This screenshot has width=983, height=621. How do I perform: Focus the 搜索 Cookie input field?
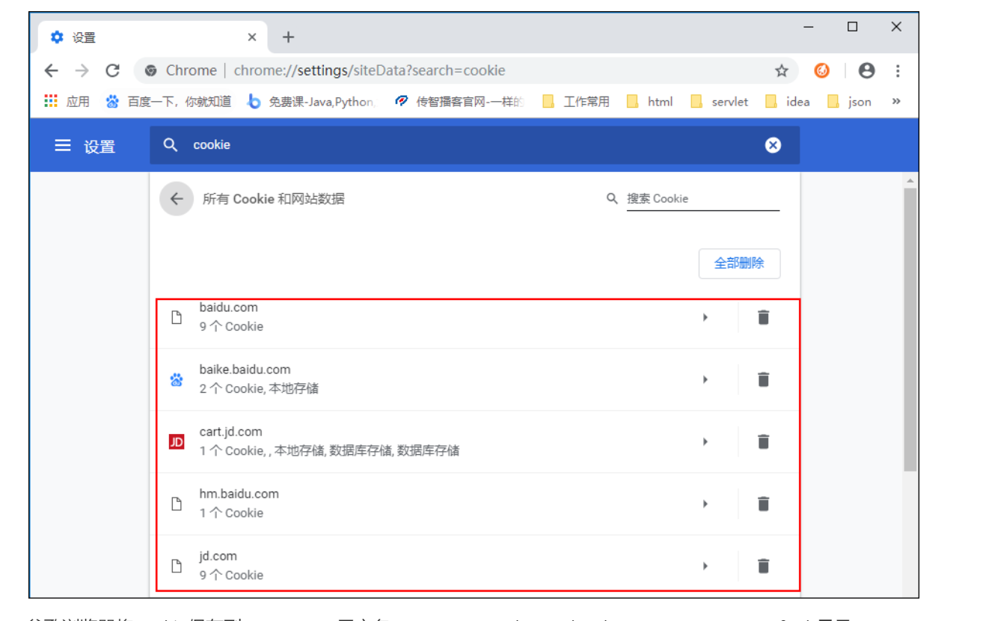coord(703,198)
